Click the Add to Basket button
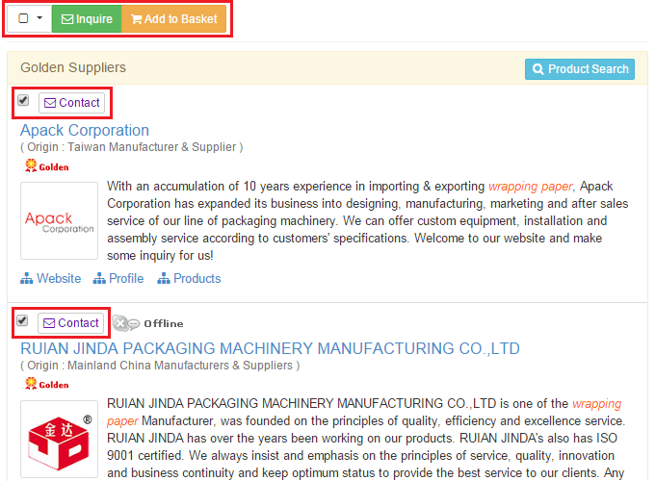Screen dimensions: 655x481 [x=173, y=19]
